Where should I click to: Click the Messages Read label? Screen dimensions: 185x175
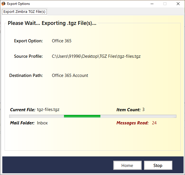tap(133, 123)
